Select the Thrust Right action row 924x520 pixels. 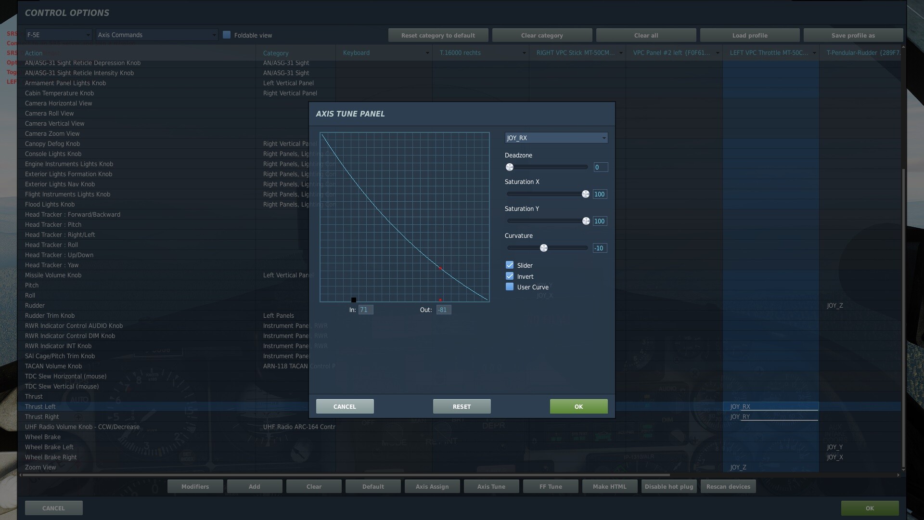(42, 417)
